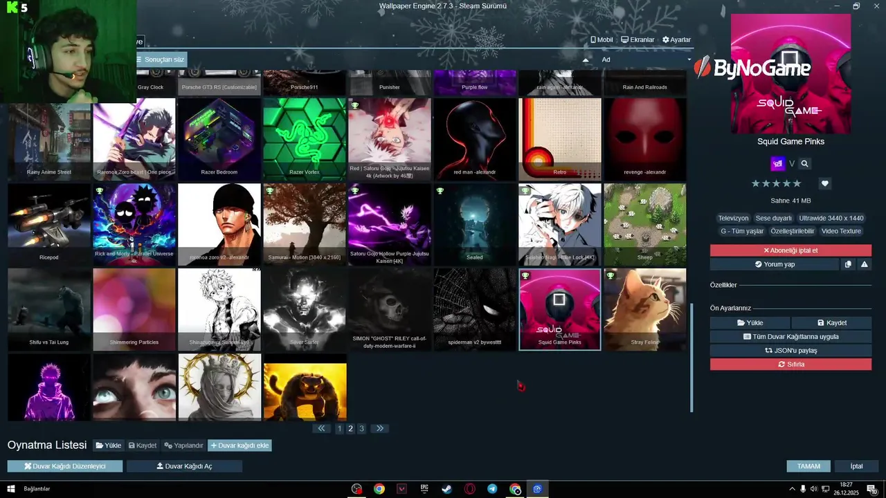Rate the wallpaper five stars
Screen dimensions: 886x498
pos(797,183)
